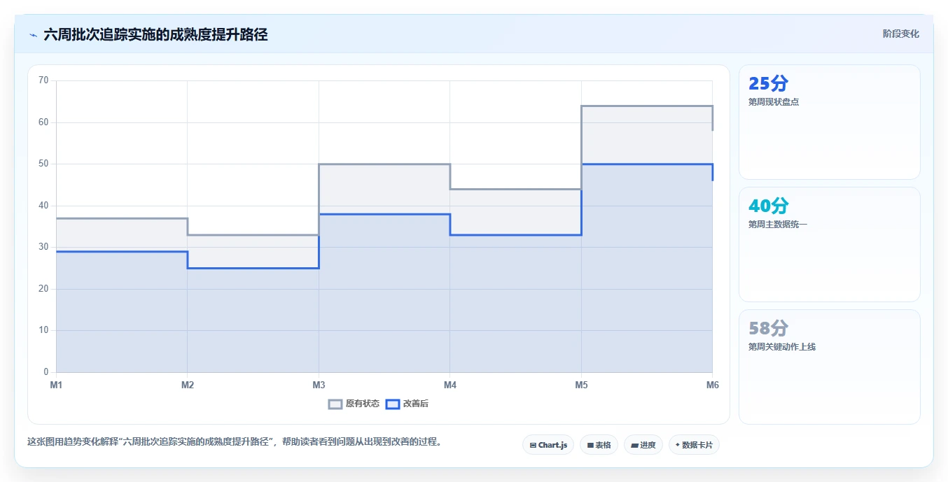
Task: Click the description text below the chart
Action: 235,442
